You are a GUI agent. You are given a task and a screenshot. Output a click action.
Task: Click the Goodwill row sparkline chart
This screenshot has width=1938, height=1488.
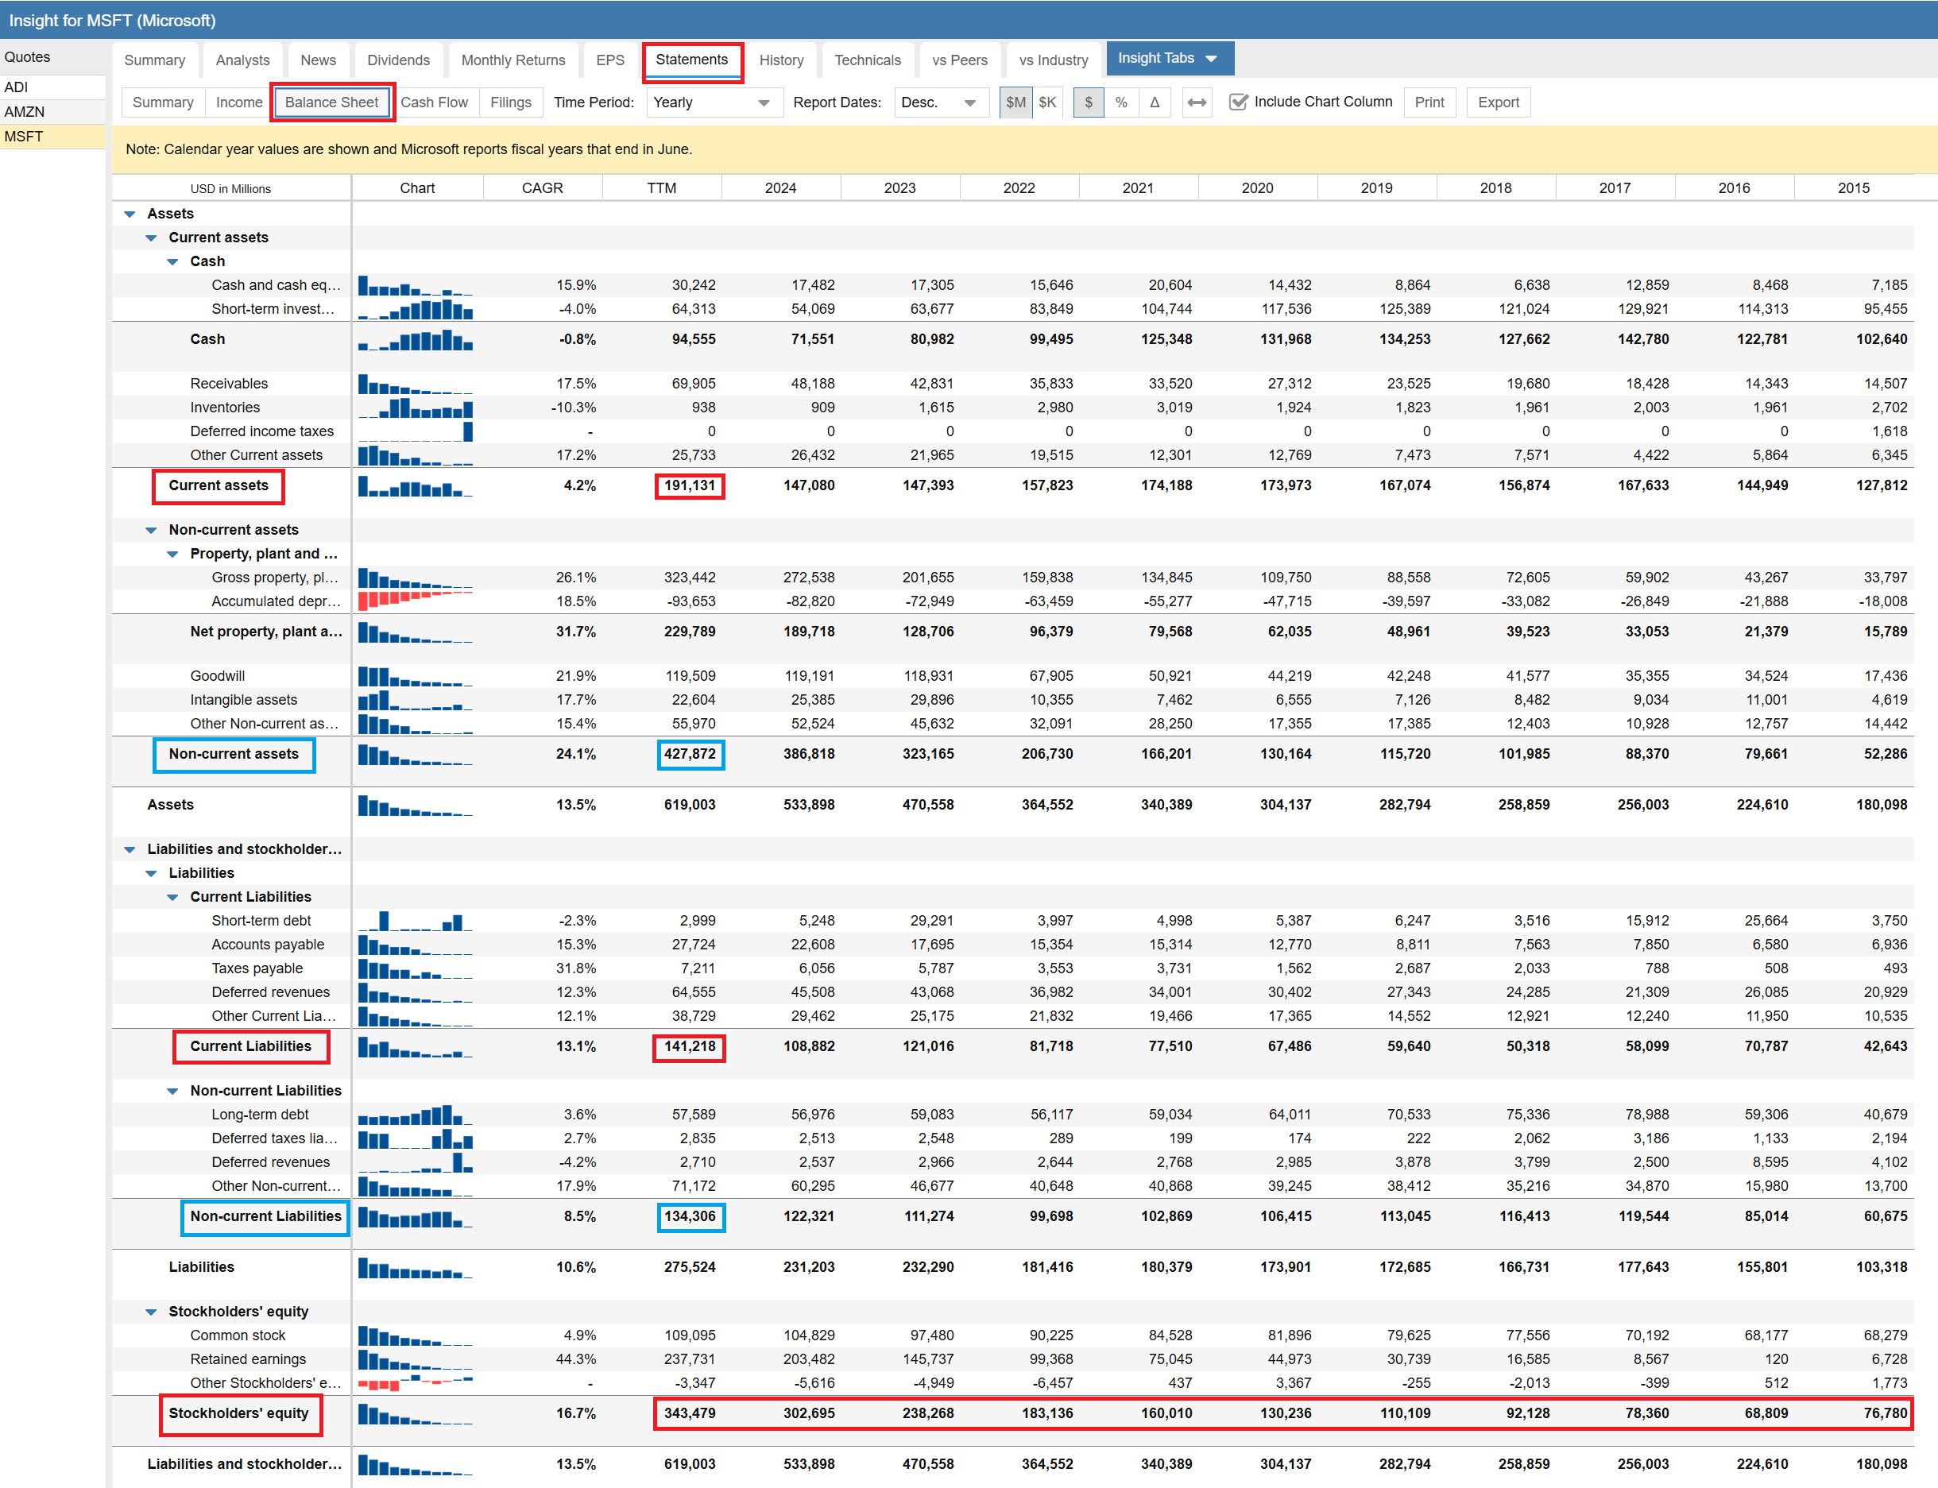click(416, 677)
